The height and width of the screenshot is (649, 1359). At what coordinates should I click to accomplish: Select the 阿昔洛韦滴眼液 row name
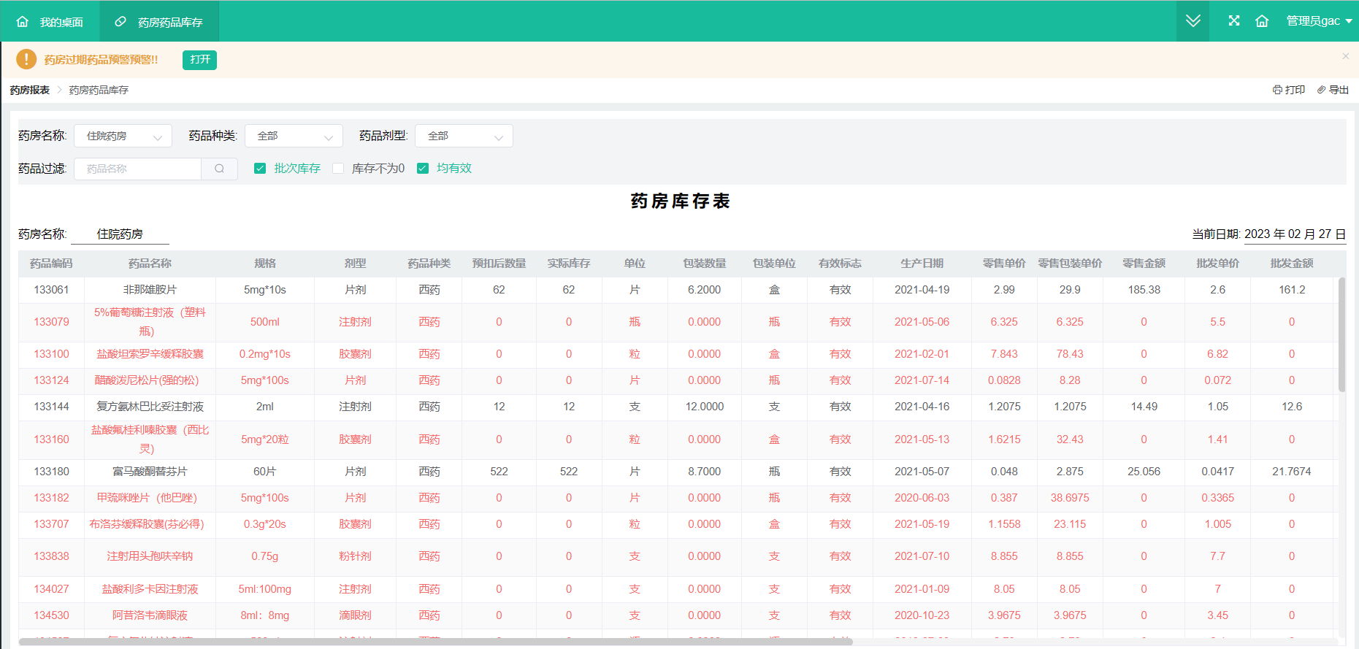150,615
